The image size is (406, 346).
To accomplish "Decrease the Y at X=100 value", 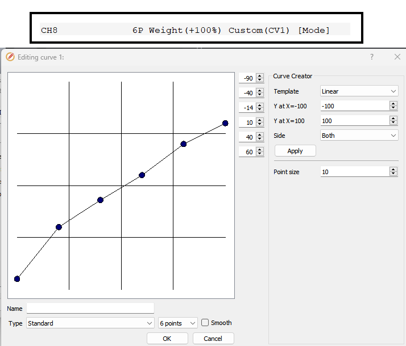I will tap(393, 123).
